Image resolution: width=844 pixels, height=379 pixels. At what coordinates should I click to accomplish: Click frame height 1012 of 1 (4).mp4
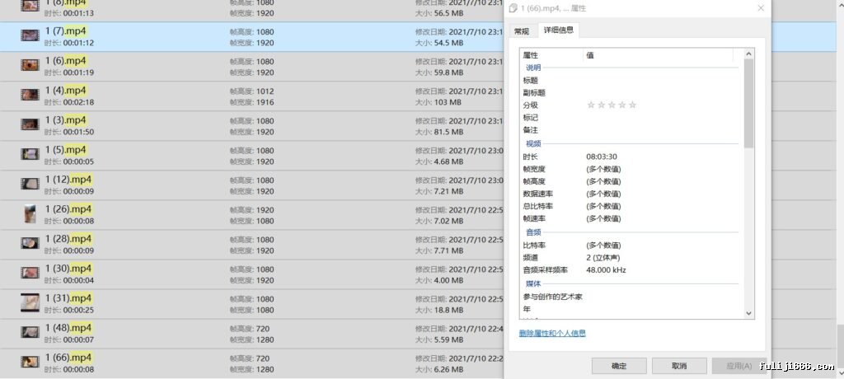point(265,91)
